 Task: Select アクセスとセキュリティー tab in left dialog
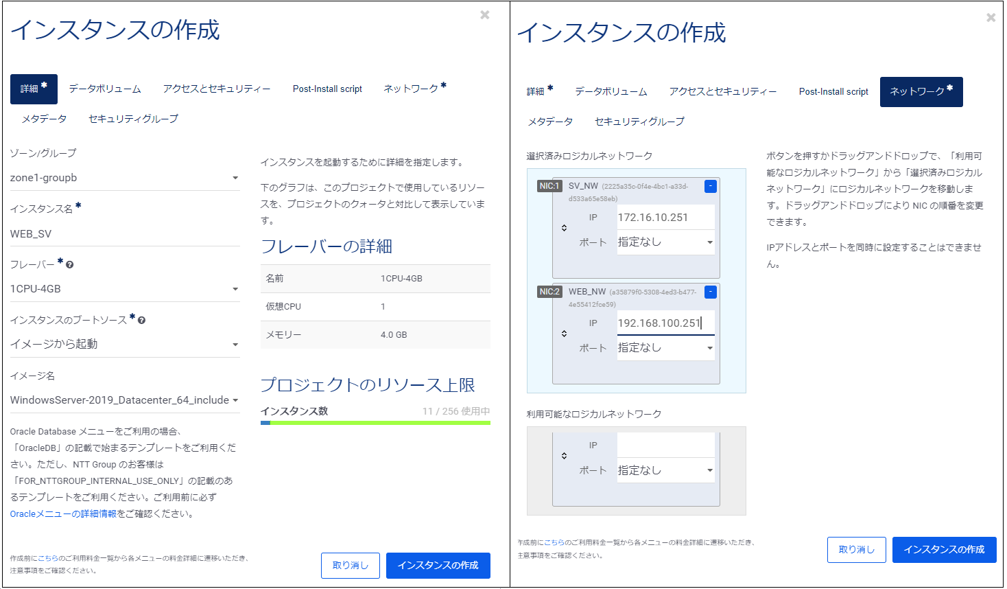tap(217, 89)
